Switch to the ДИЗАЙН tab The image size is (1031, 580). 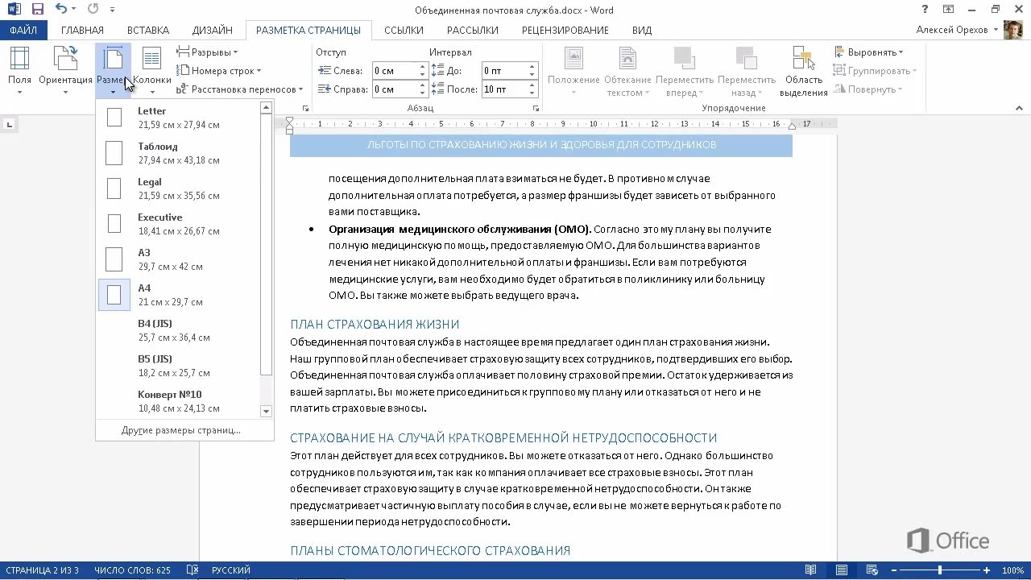click(213, 30)
